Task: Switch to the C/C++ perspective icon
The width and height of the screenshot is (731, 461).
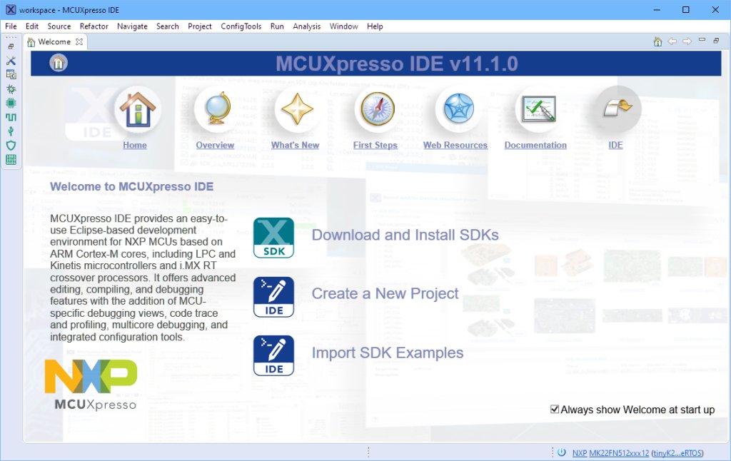Action: (x=11, y=75)
